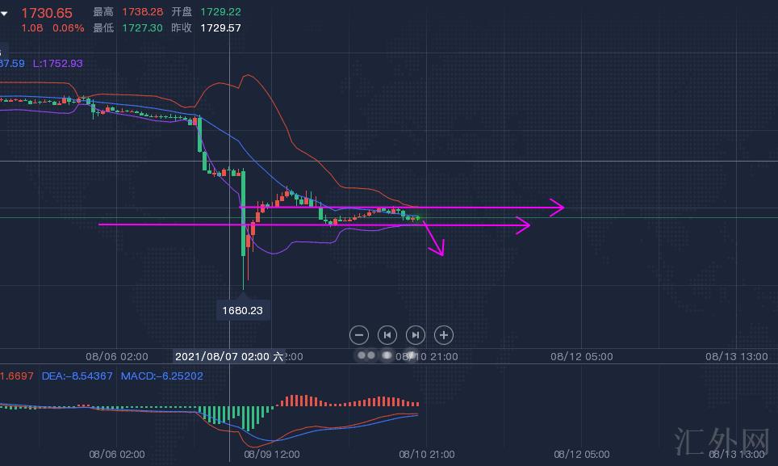The image size is (778, 466).
Task: Jump to the latest candles with skip-forward icon
Action: [x=415, y=334]
